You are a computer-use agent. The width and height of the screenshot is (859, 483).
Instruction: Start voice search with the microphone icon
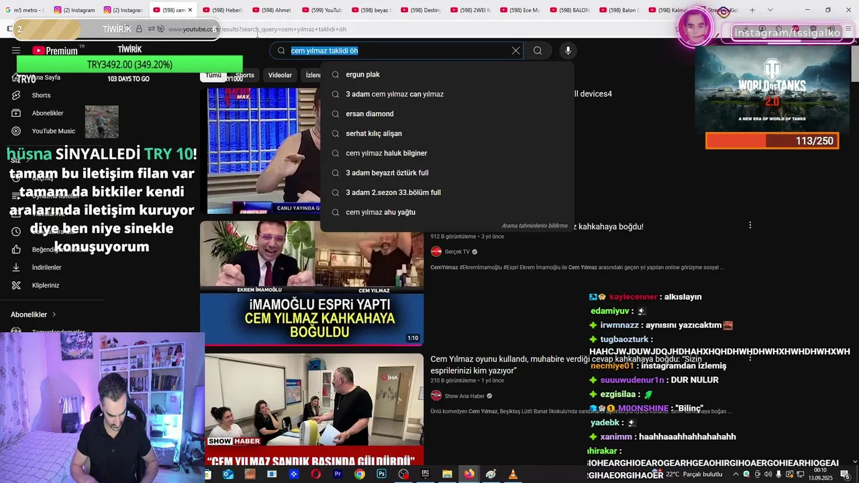coord(568,51)
